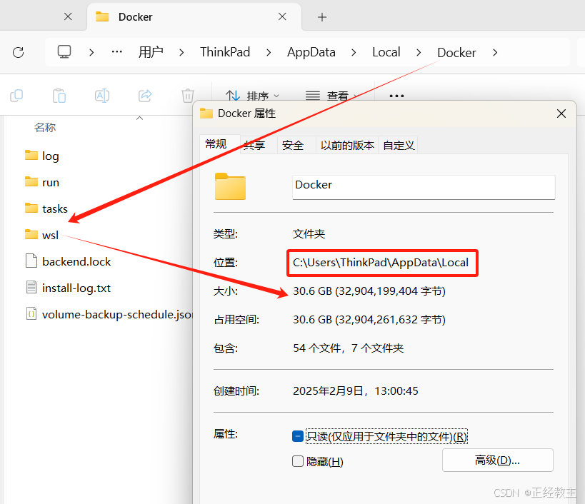Click the refresh icon in address bar
This screenshot has height=504, width=585.
click(19, 52)
